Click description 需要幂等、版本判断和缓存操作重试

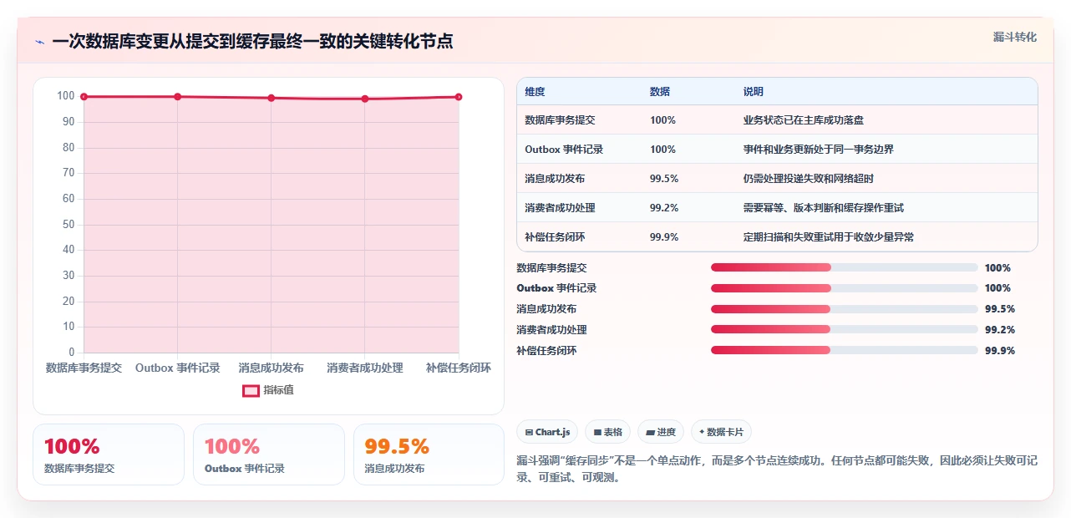(x=824, y=208)
